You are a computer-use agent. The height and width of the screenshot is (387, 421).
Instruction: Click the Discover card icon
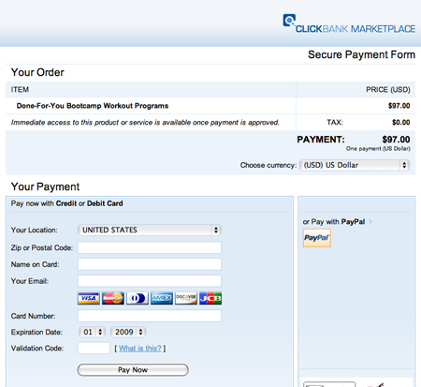(x=186, y=298)
